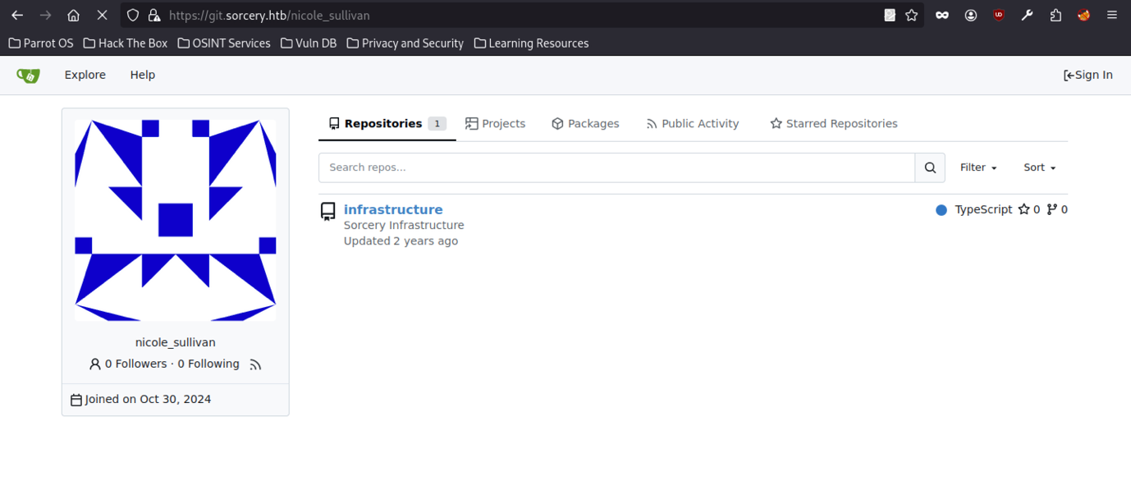
Task: Click into the Search repos input field
Action: pos(616,167)
